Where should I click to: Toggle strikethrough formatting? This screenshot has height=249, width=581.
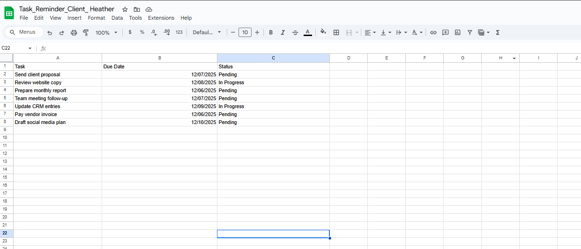coord(295,32)
